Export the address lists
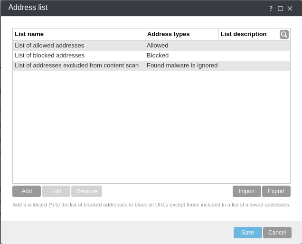The image size is (302, 244). pyautogui.click(x=276, y=191)
